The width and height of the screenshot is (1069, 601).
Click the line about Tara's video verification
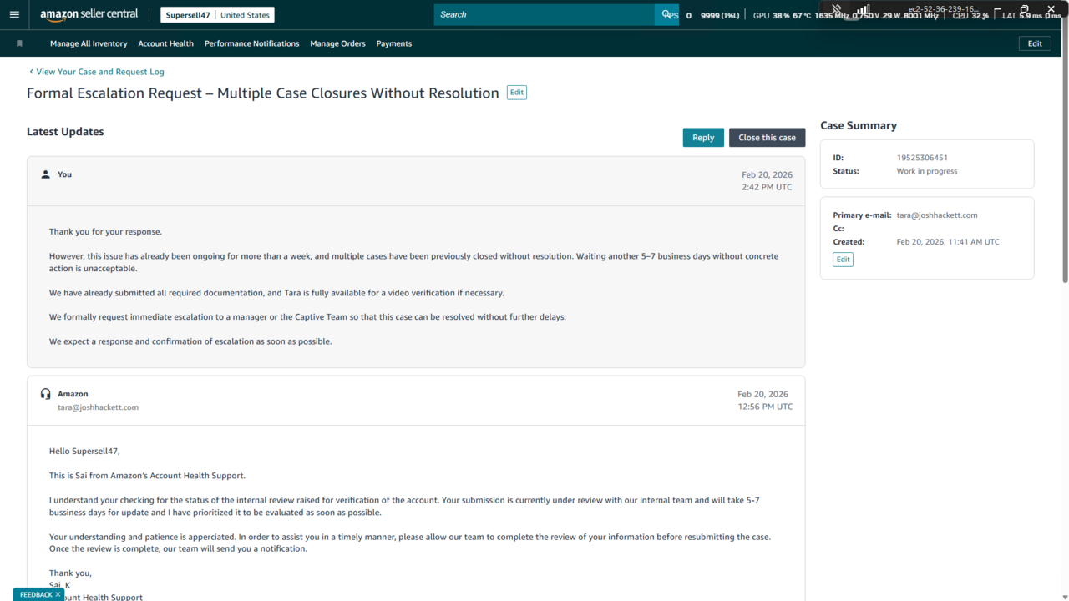[x=276, y=293]
